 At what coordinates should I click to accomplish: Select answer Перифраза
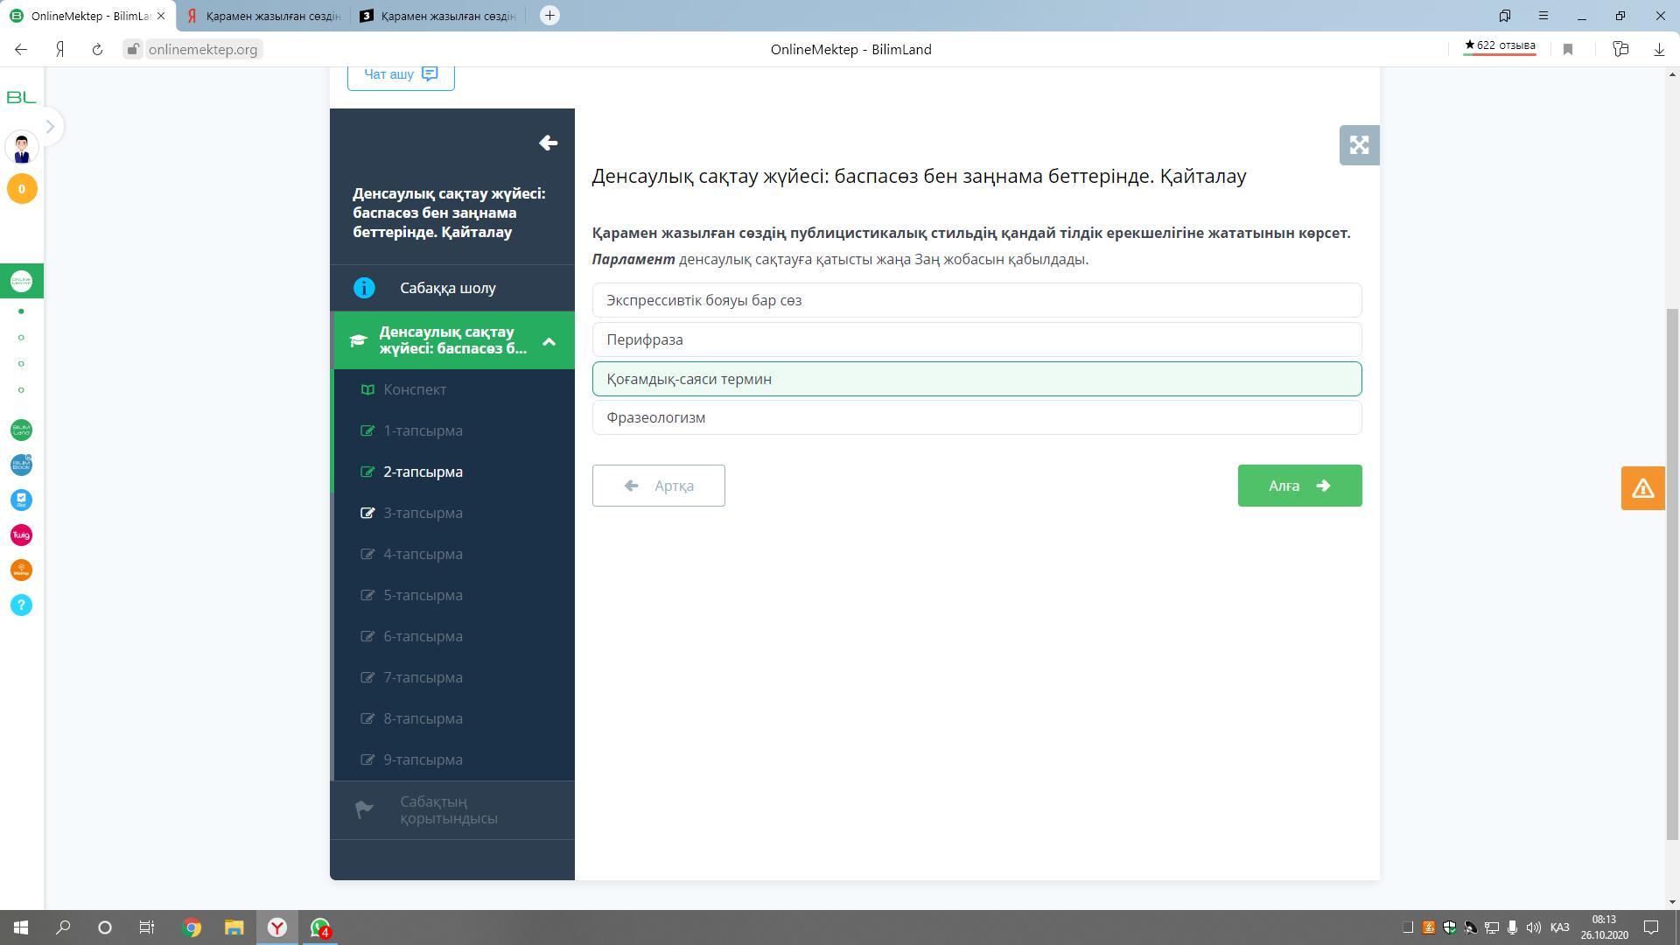976,339
